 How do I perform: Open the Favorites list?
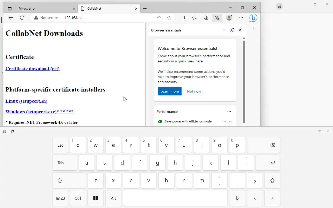coord(194,18)
